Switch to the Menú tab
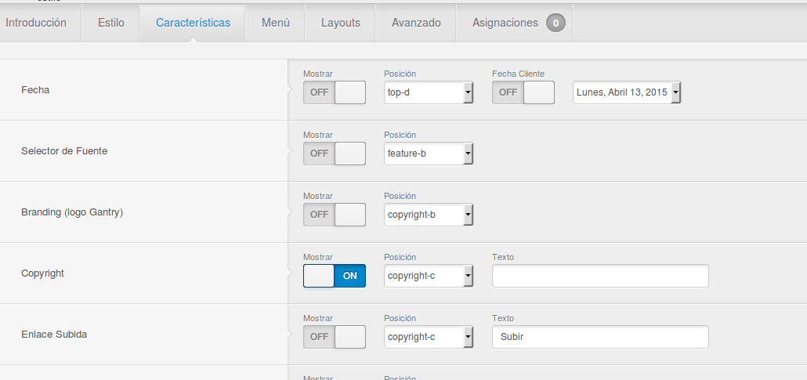807x380 pixels. point(275,23)
